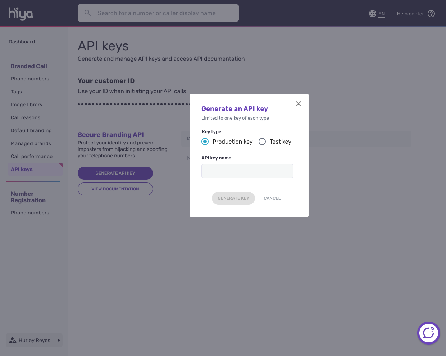This screenshot has height=356, width=446.
Task: Open Call performance in sidebar
Action: (32, 156)
